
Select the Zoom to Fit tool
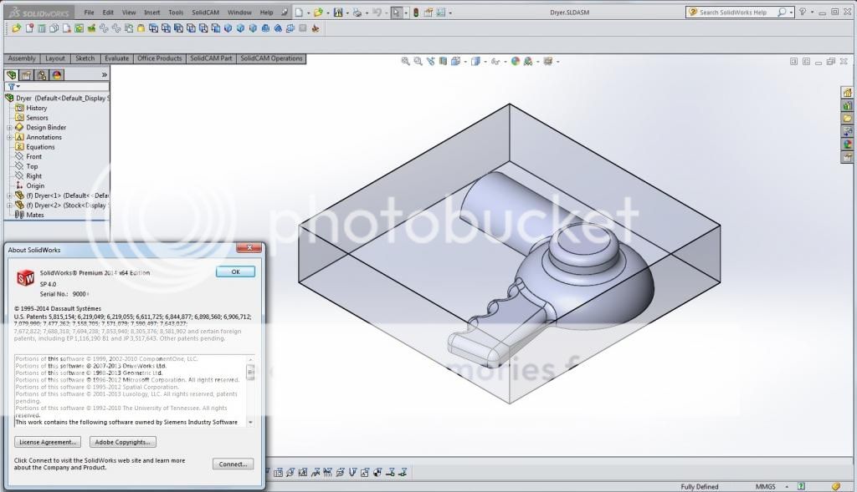[x=405, y=61]
